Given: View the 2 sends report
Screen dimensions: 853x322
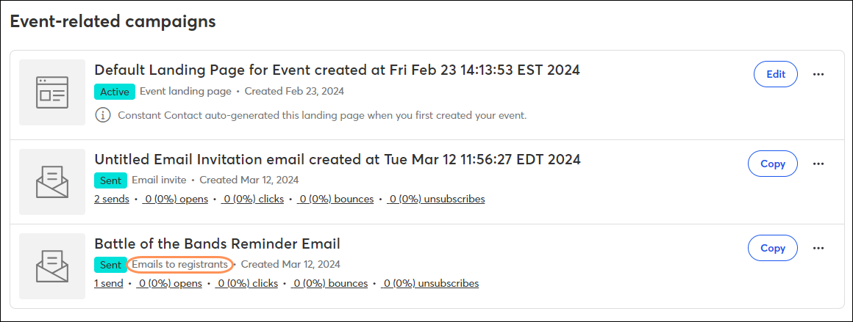Looking at the screenshot, I should point(112,199).
